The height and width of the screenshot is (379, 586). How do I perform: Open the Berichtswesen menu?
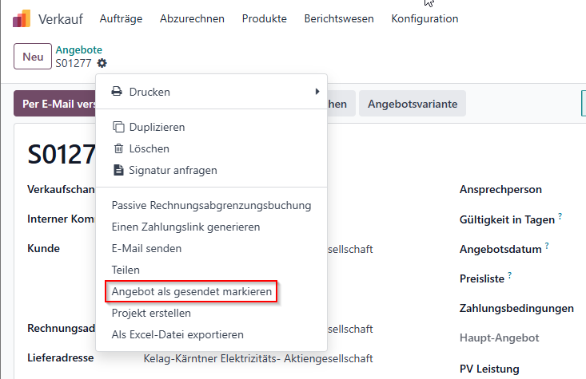click(339, 18)
